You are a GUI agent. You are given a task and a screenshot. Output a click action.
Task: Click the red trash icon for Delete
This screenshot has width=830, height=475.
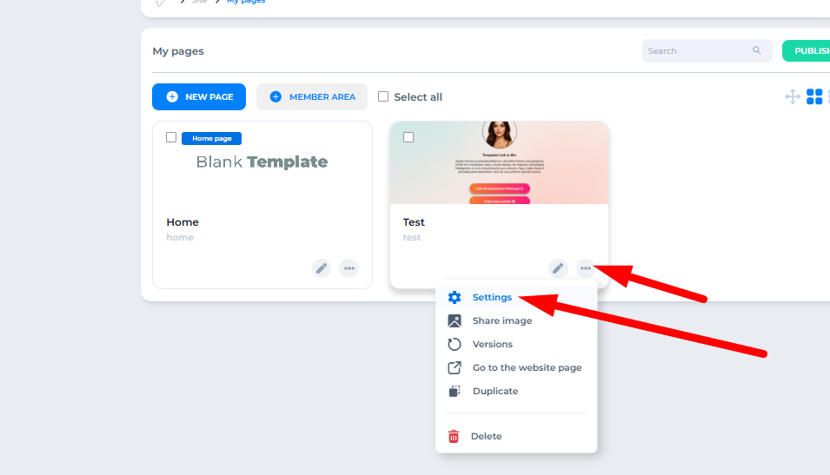(x=454, y=437)
